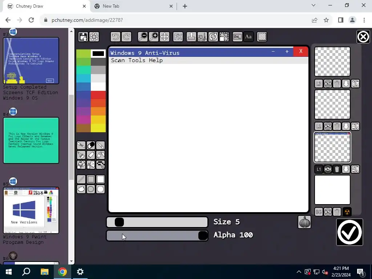This screenshot has height=279, width=372.
Task: Open the FX effects button
Action: click(x=178, y=37)
